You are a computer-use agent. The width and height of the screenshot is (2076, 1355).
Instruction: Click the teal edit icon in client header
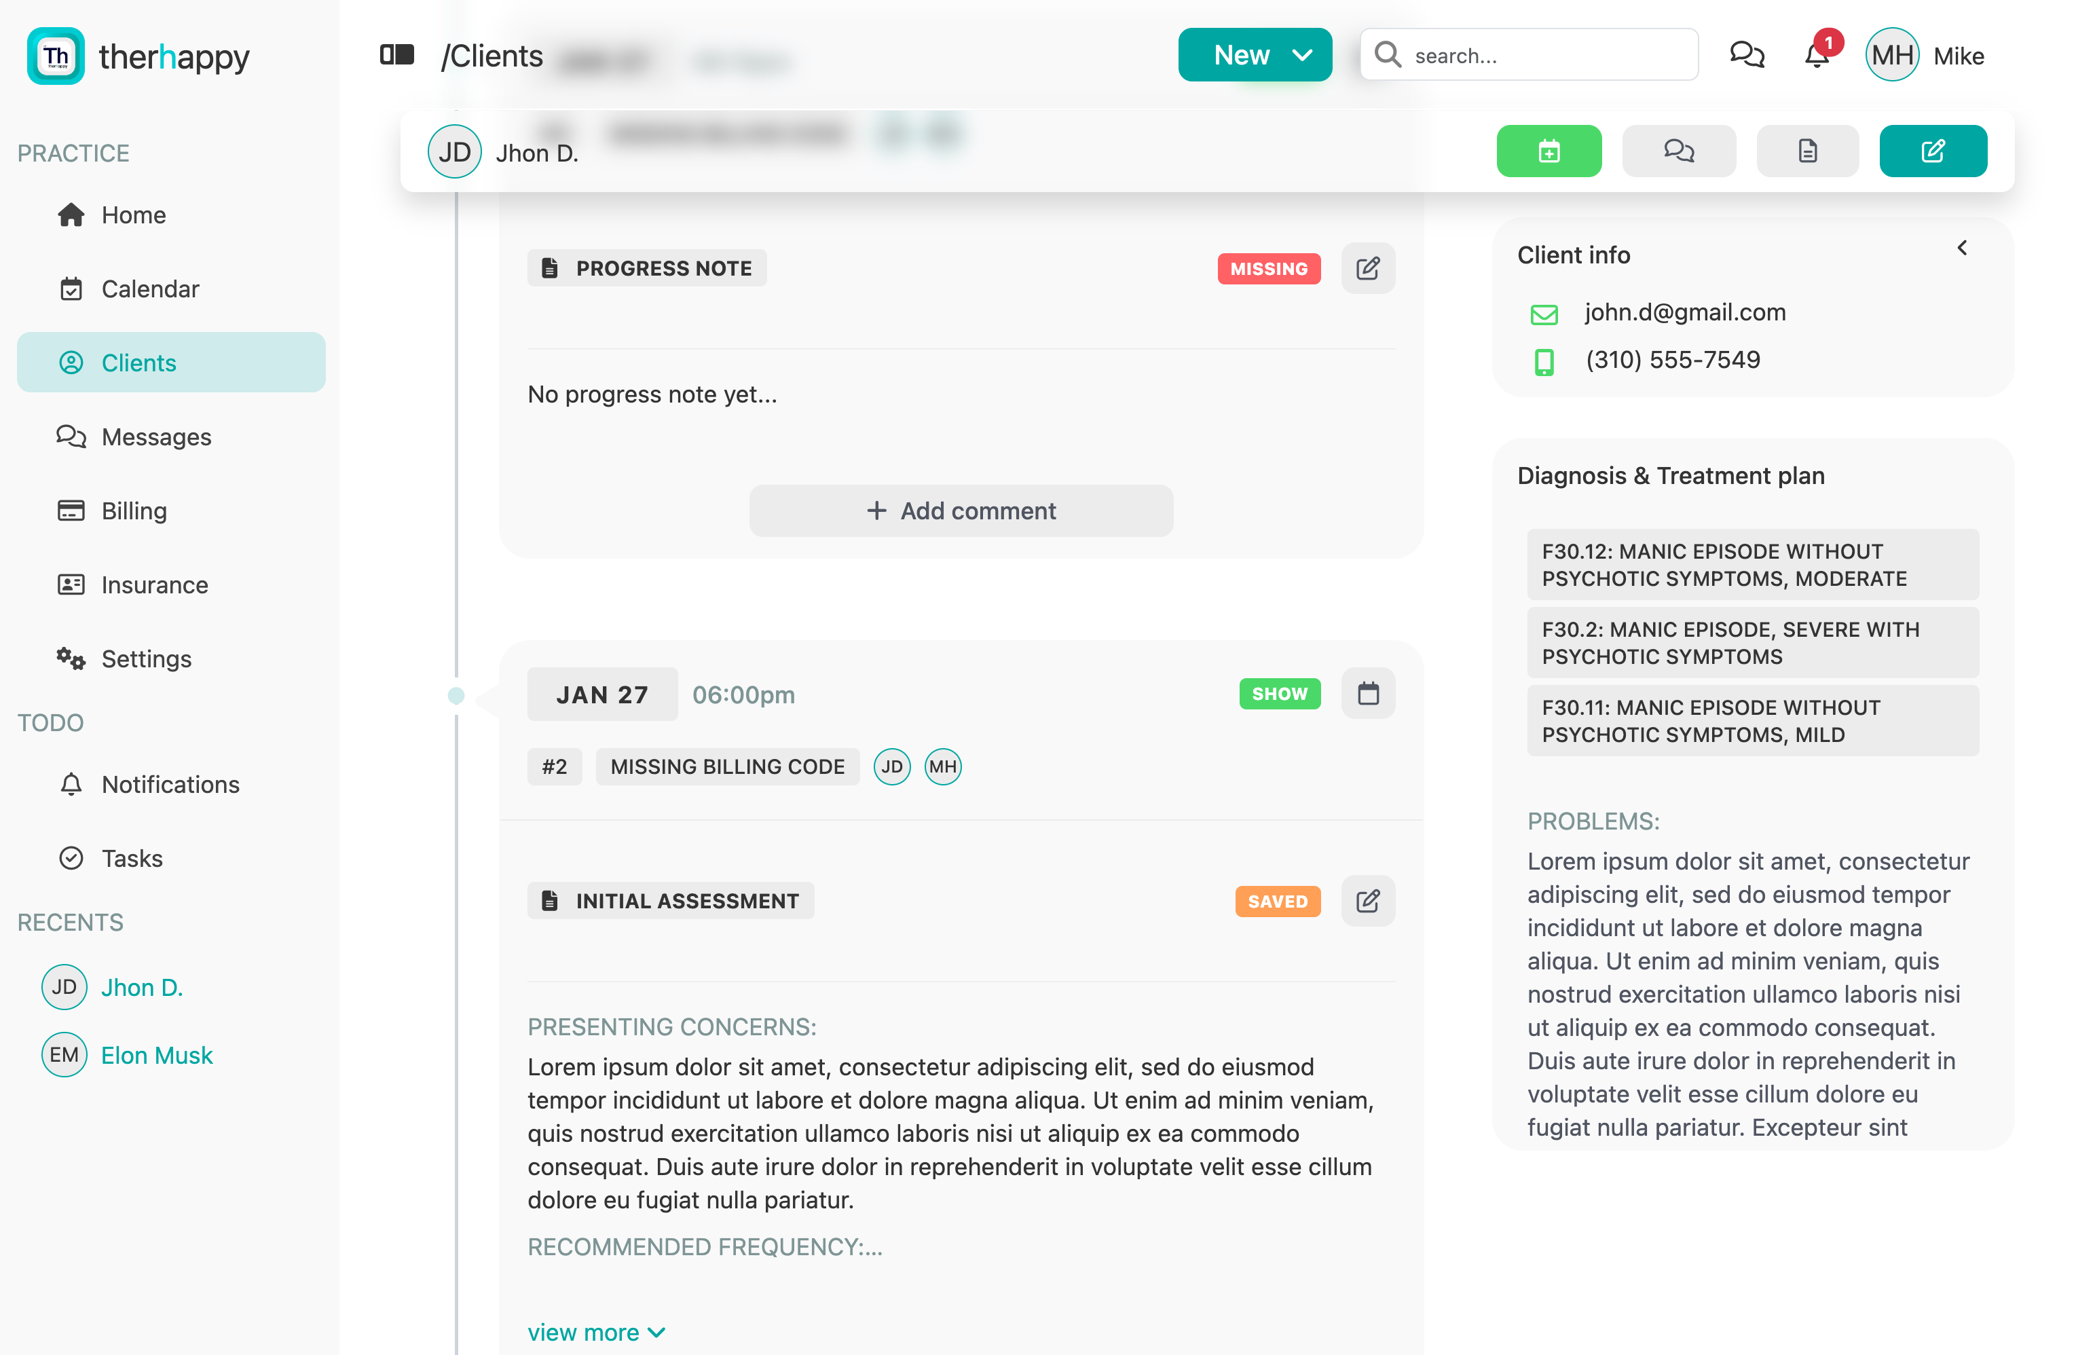point(1933,151)
